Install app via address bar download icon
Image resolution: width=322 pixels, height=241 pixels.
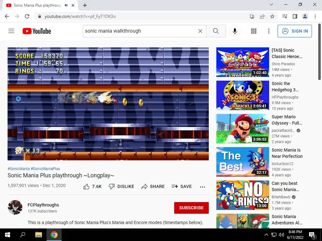coord(252,16)
